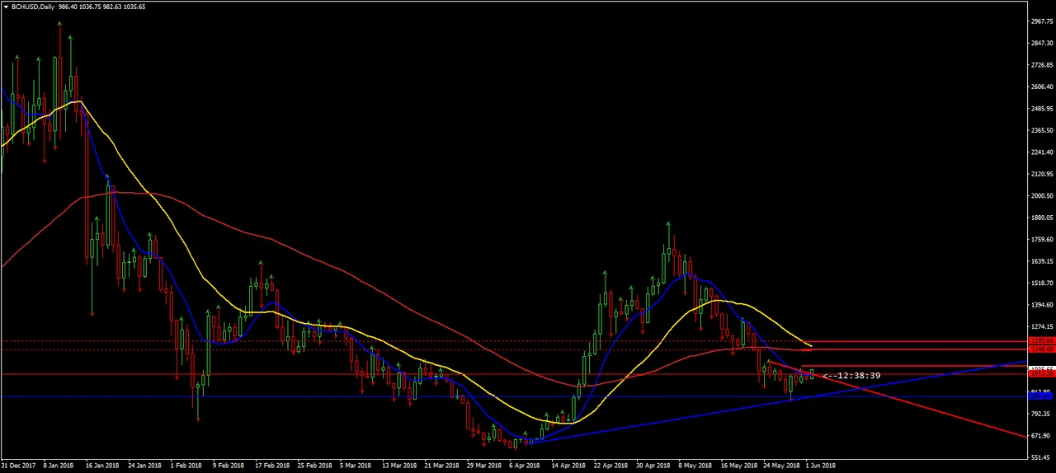Click the 25 Feb 2018 date label
The height and width of the screenshot is (473, 1056).
point(314,466)
